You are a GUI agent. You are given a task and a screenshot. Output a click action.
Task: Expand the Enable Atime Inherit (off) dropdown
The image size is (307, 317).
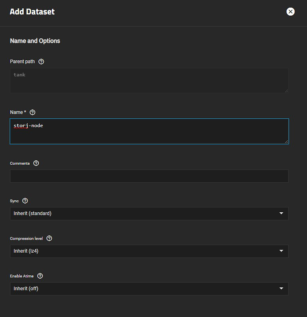point(149,289)
